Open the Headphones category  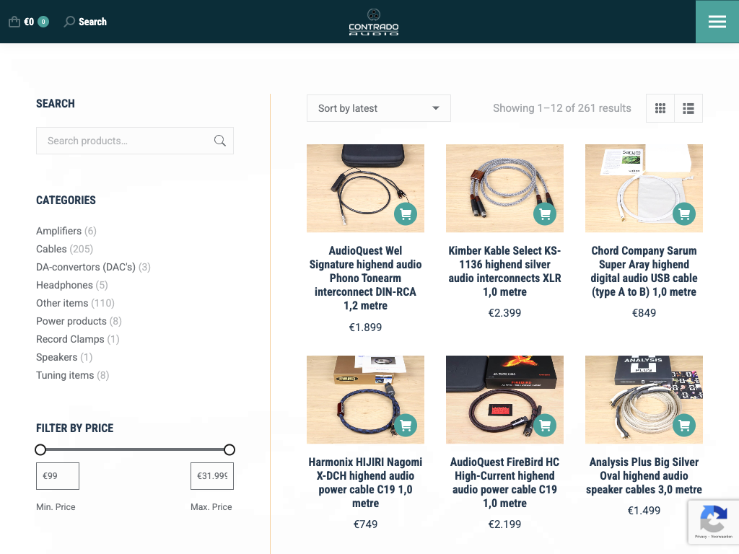tap(64, 285)
